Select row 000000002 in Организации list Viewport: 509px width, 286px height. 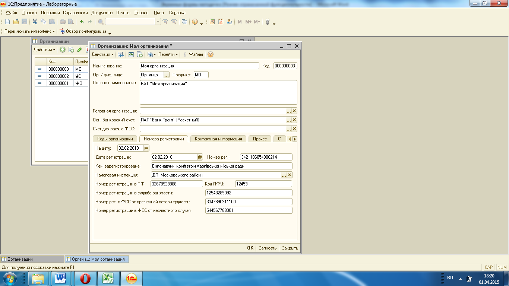pos(61,76)
